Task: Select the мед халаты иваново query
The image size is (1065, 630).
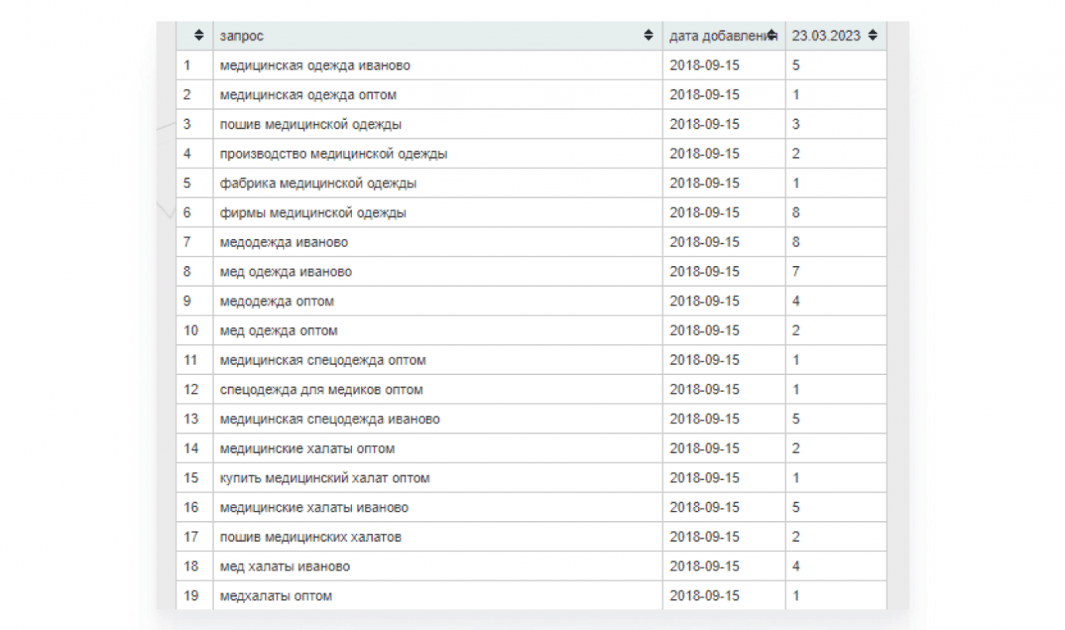Action: (x=285, y=566)
